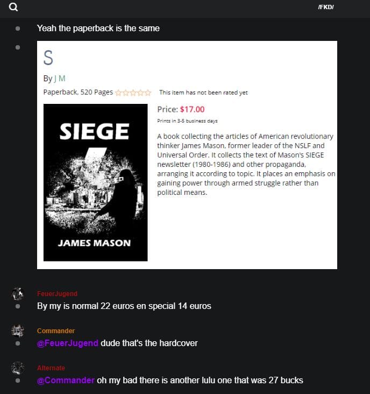Screen dimensions: 370x394
Task: Open the /FKD/ channel header
Action: [x=326, y=7]
